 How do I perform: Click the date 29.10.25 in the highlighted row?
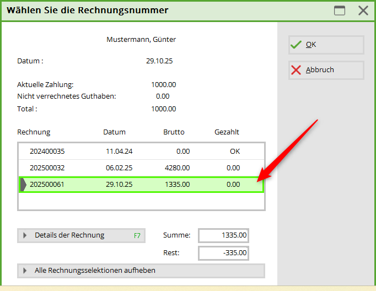click(x=119, y=184)
